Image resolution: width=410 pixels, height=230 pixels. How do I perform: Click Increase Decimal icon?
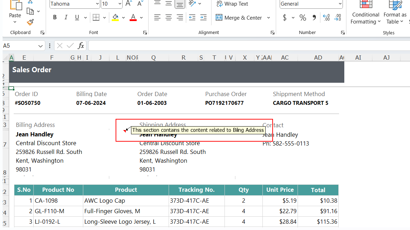(x=326, y=18)
